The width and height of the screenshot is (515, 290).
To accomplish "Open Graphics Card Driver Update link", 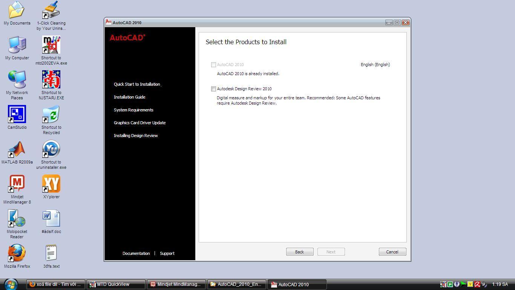I will (139, 123).
